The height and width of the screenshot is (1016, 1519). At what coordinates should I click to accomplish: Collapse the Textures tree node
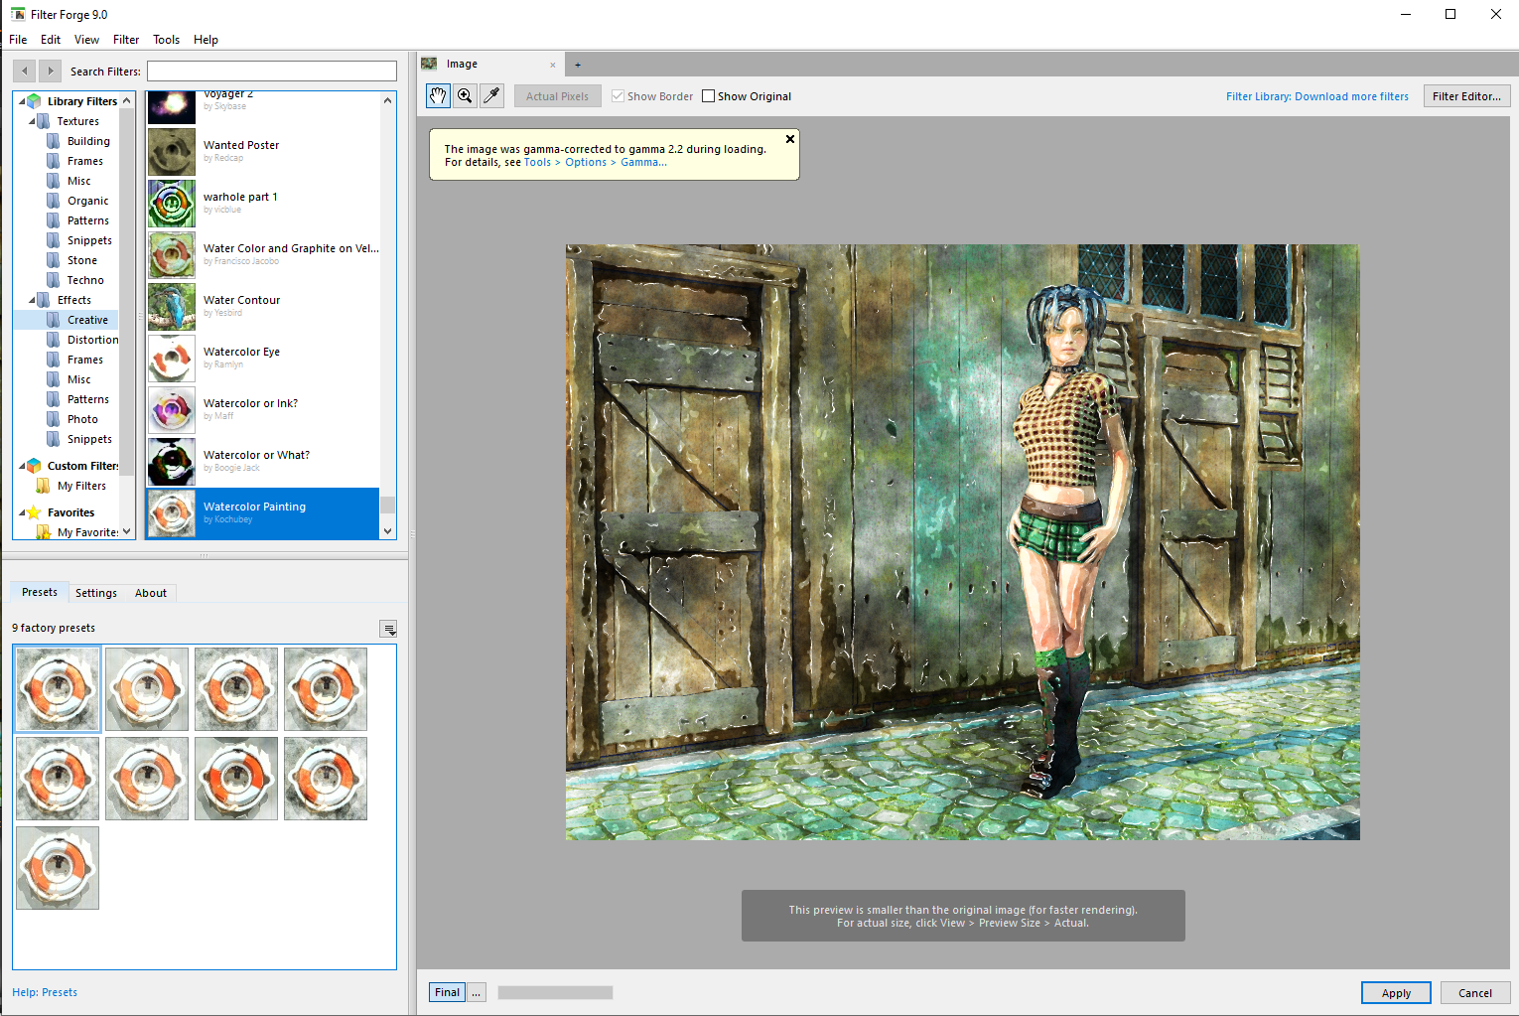coord(32,121)
